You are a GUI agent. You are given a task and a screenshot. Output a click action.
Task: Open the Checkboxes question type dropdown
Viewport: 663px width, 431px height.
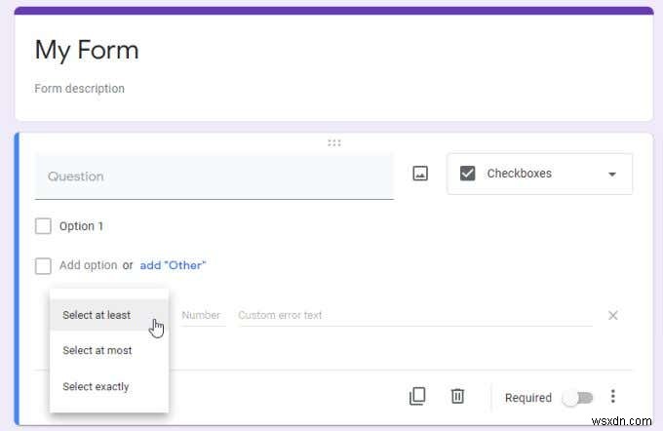tap(539, 174)
